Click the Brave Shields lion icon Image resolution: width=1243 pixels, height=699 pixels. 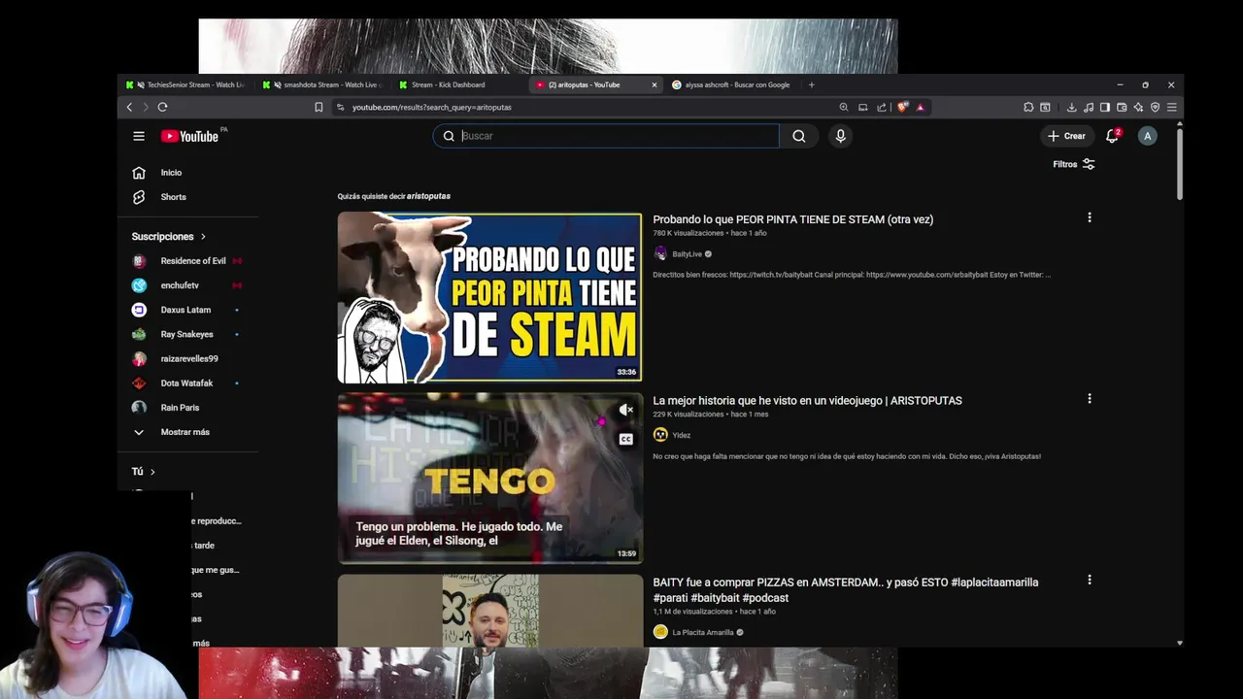click(902, 107)
